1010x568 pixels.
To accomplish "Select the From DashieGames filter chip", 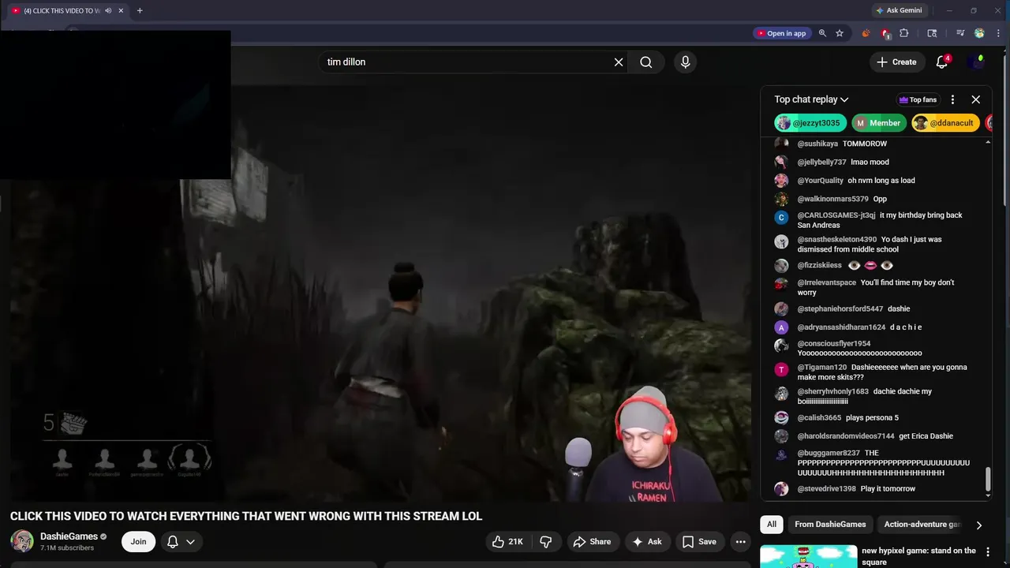I will tap(830, 525).
